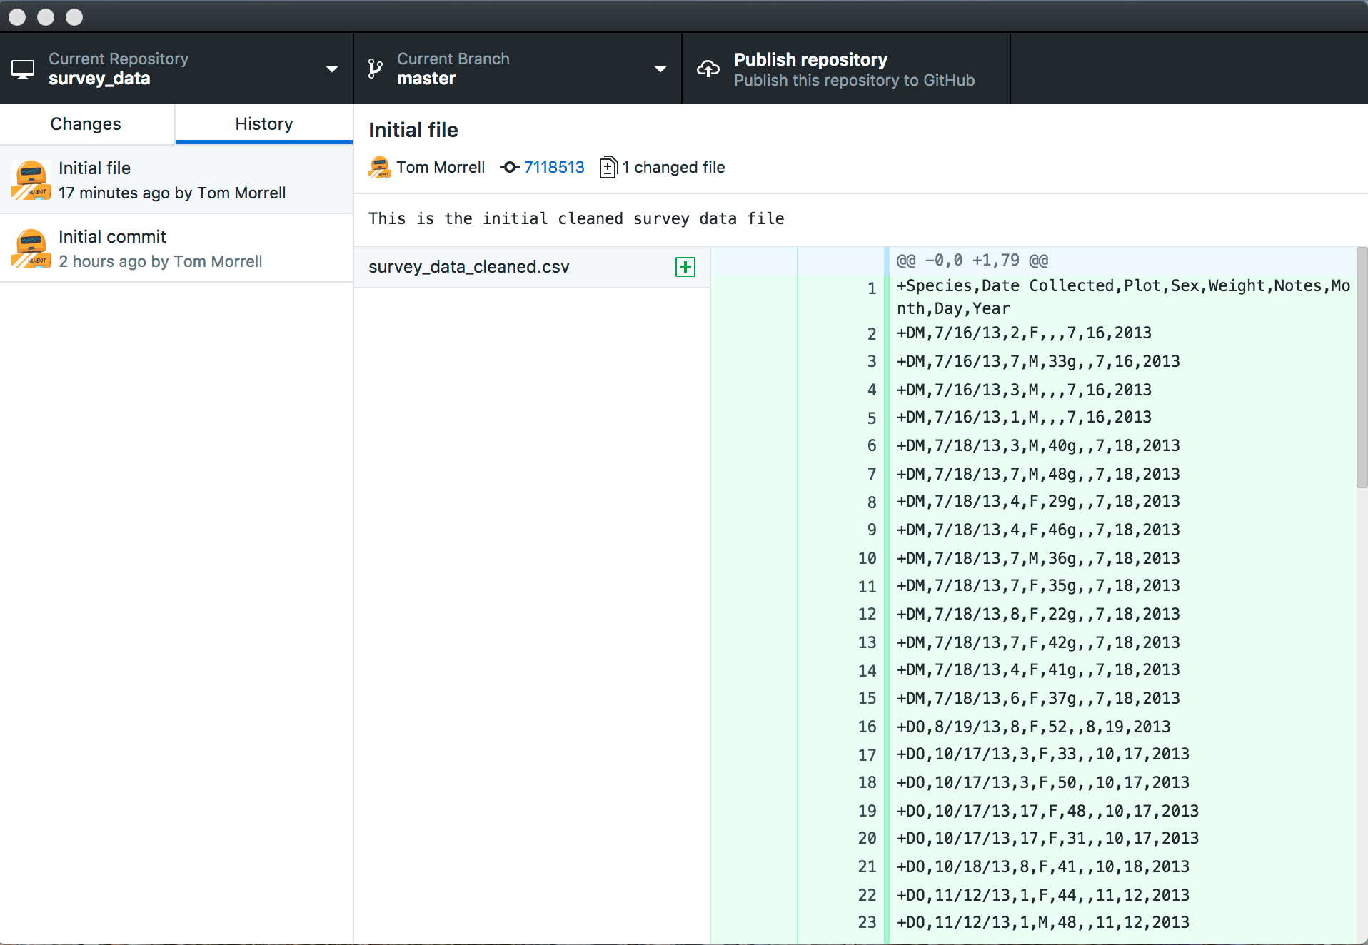Open the Current Branch dropdown
The width and height of the screenshot is (1368, 945).
pos(660,69)
